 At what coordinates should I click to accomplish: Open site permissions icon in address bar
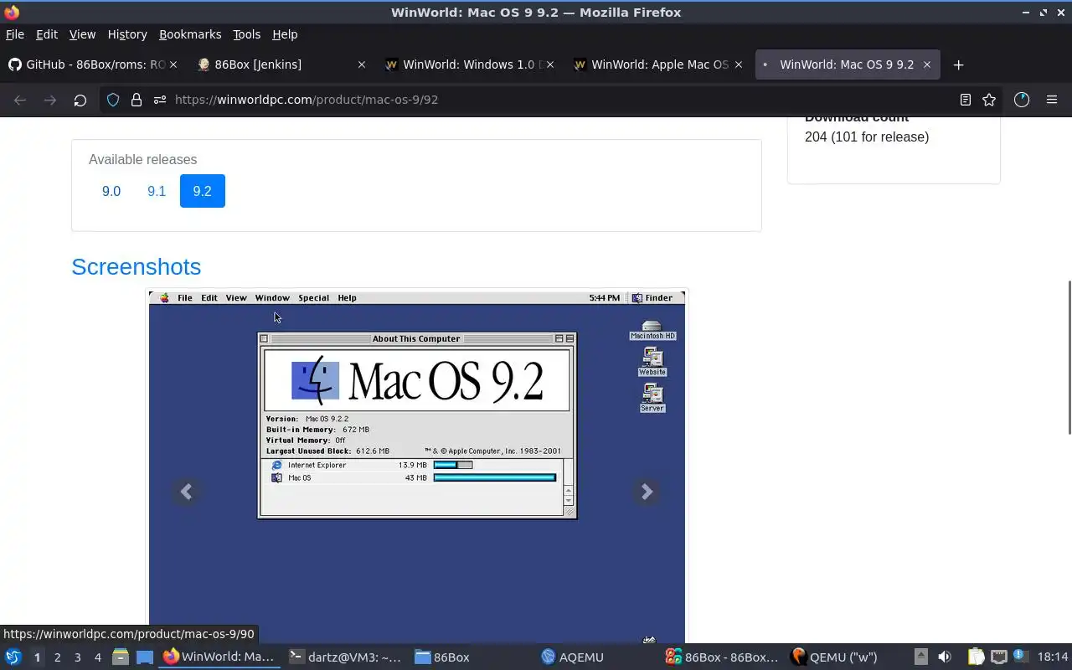(x=159, y=100)
